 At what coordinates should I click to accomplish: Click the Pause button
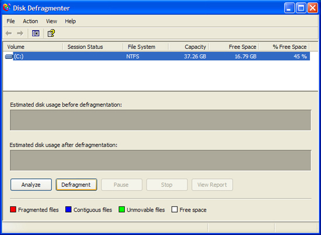coord(121,185)
